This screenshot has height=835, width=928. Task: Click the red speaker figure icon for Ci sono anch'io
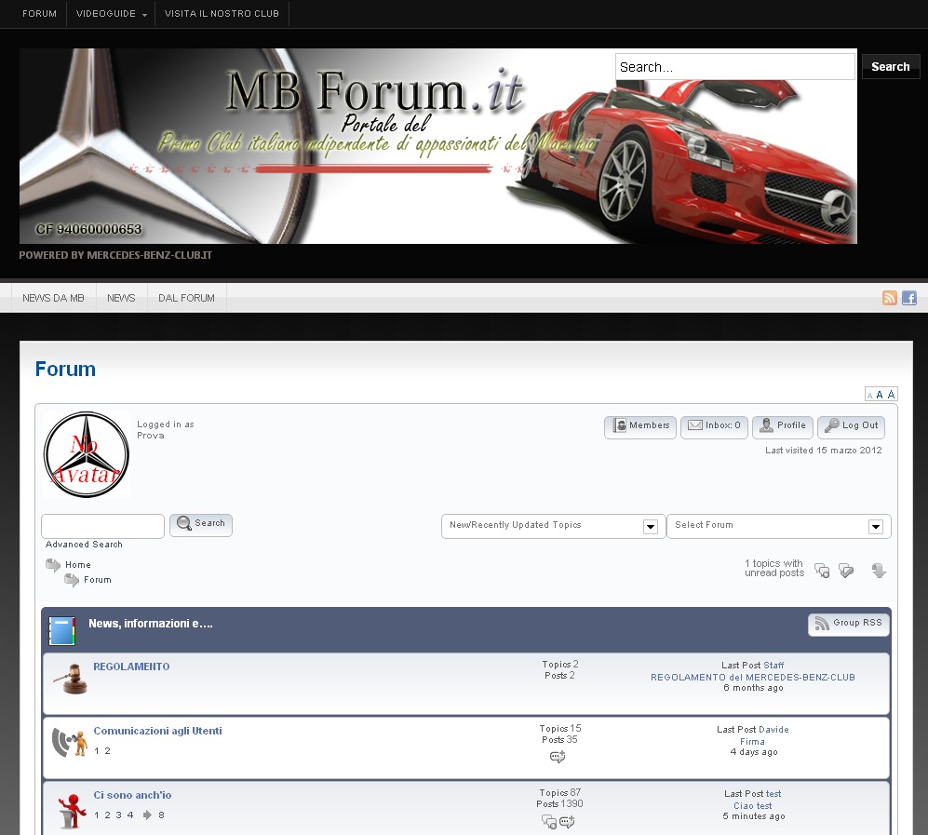72,811
